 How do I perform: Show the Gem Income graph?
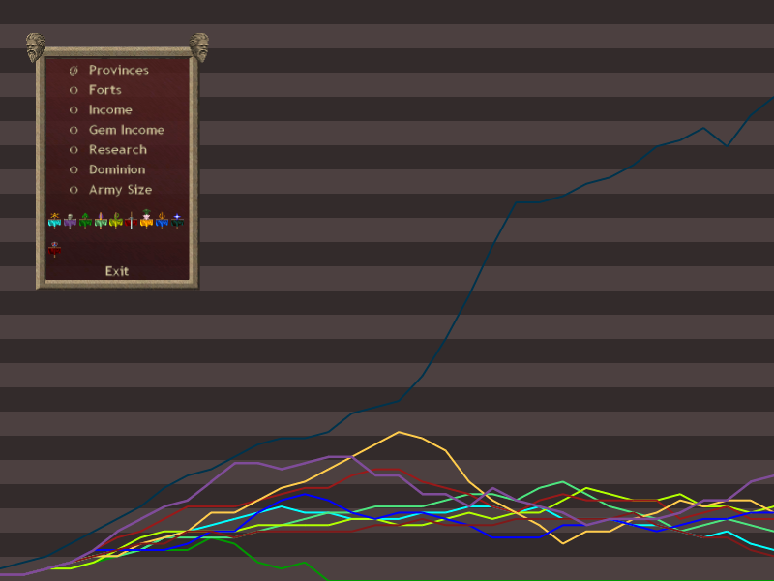[116, 130]
